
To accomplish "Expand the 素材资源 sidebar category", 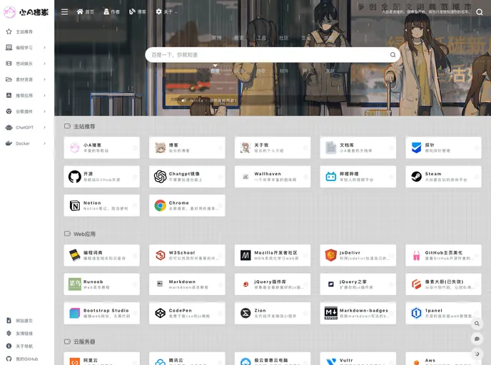I will pyautogui.click(x=26, y=79).
